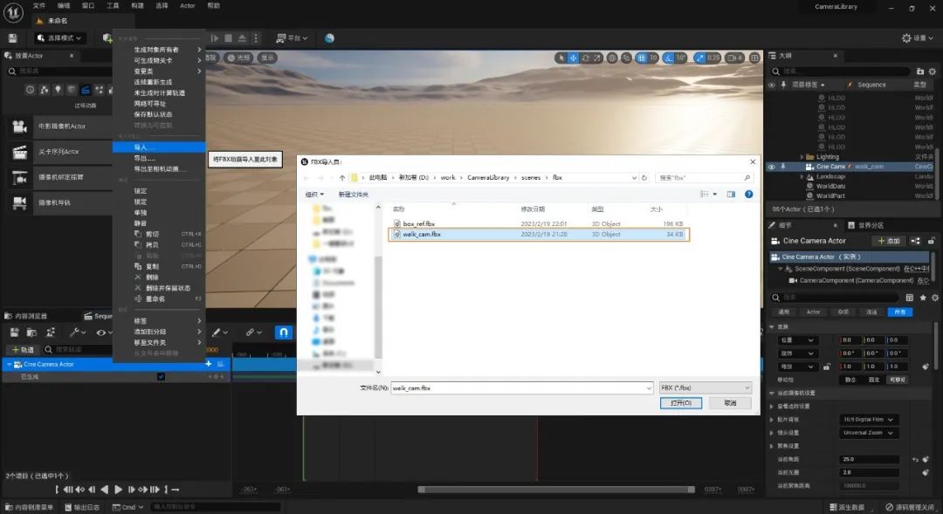
Task: Toggle the scale lock icon in transform
Action: 827,367
